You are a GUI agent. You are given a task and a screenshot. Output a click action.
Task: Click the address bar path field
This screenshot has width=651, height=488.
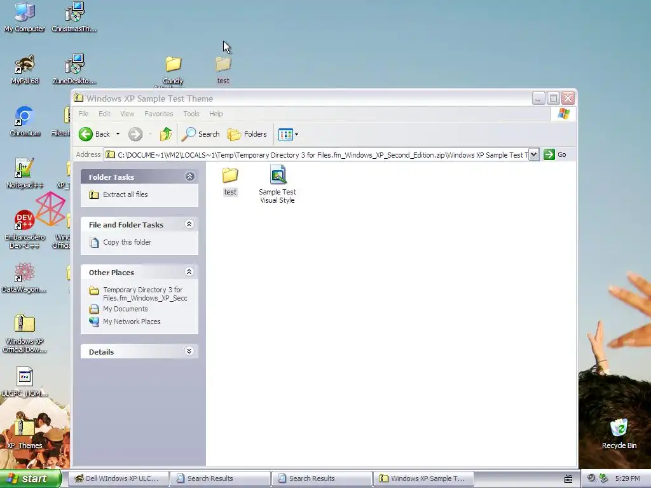pos(317,155)
